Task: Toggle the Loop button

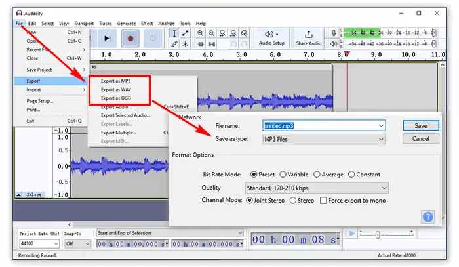Action: coord(153,38)
